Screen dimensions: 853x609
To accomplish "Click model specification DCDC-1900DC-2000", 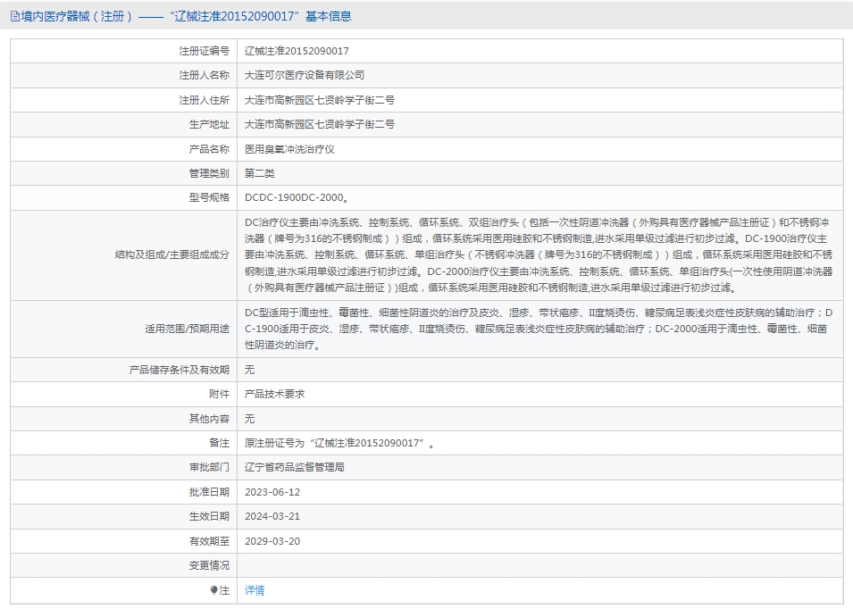I will pyautogui.click(x=297, y=198).
